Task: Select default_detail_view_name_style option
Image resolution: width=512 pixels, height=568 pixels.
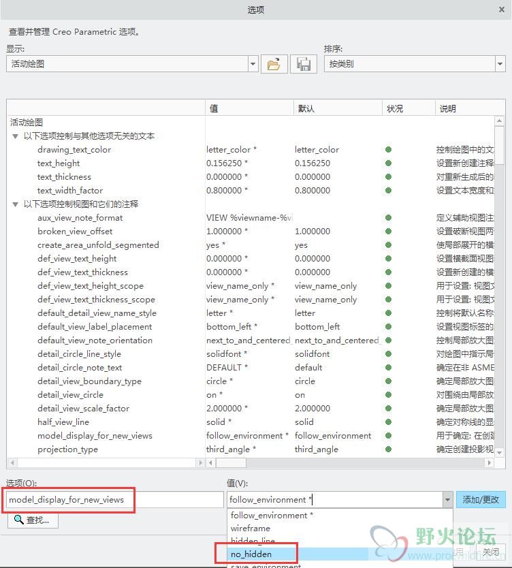Action: [x=97, y=313]
